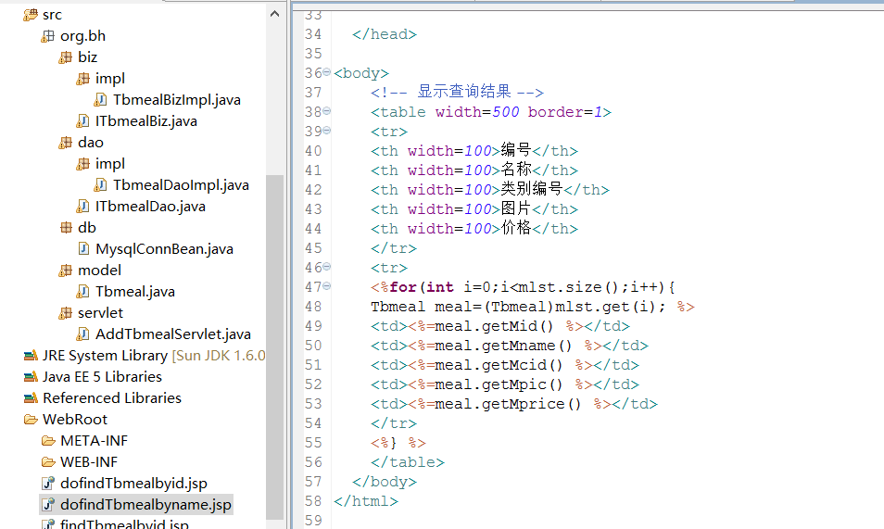This screenshot has width=884, height=529.
Task: Select the servlet package label
Action: tap(100, 313)
